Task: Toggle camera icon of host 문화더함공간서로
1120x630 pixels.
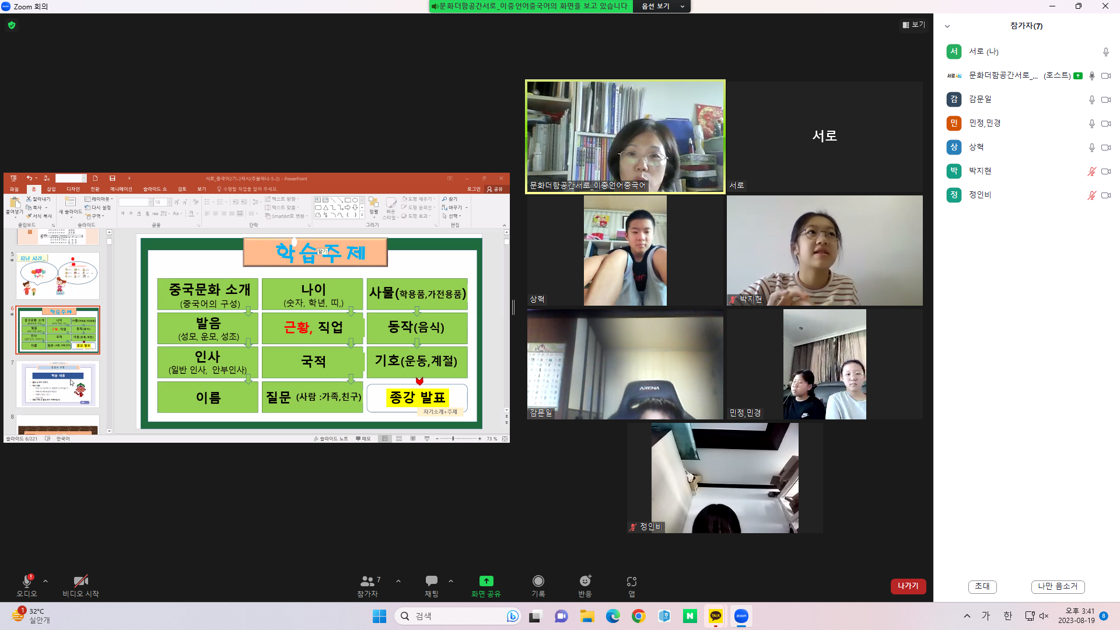Action: click(1105, 76)
